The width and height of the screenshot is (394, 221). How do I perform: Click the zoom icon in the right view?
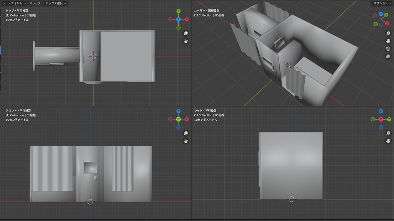[x=388, y=133]
